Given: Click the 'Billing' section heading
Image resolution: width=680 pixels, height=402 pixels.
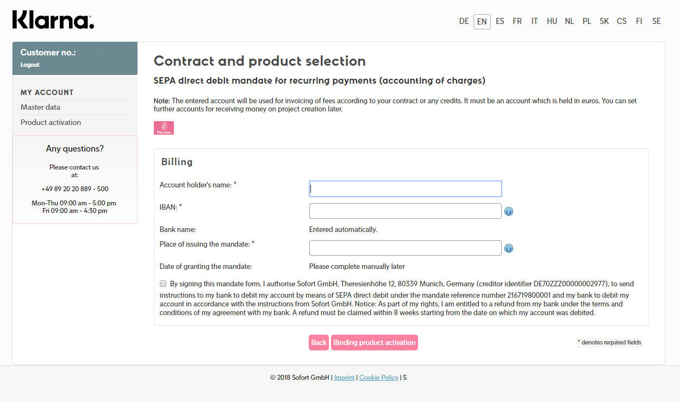Looking at the screenshot, I should pos(177,162).
